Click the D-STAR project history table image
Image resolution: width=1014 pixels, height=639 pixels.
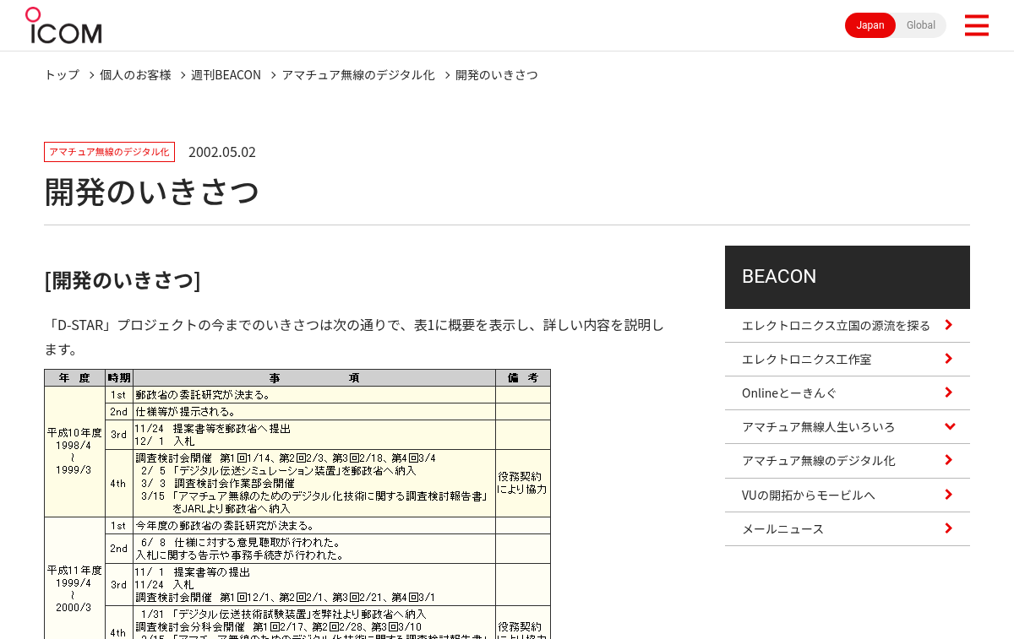[x=297, y=504]
